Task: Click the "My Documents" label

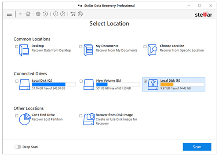Action: click(107, 46)
